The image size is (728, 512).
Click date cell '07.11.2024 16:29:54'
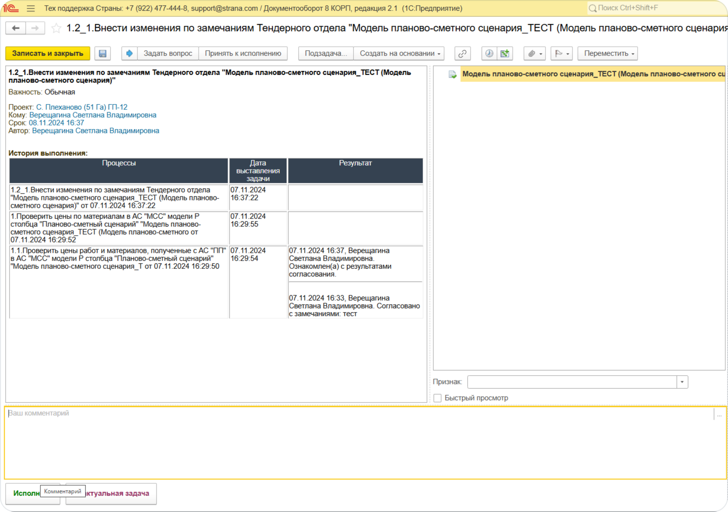pyautogui.click(x=258, y=282)
